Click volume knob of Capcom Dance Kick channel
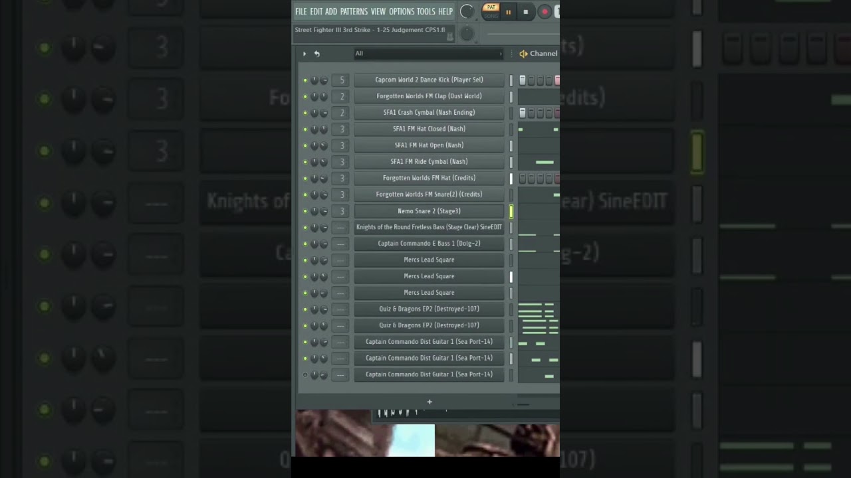 click(324, 80)
